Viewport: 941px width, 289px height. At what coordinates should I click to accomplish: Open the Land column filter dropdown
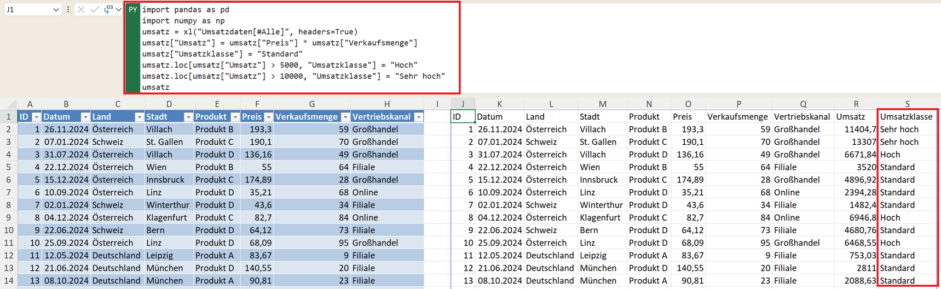coord(139,117)
